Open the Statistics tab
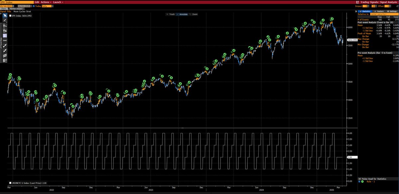The height and width of the screenshot is (194, 399). pyautogui.click(x=365, y=11)
